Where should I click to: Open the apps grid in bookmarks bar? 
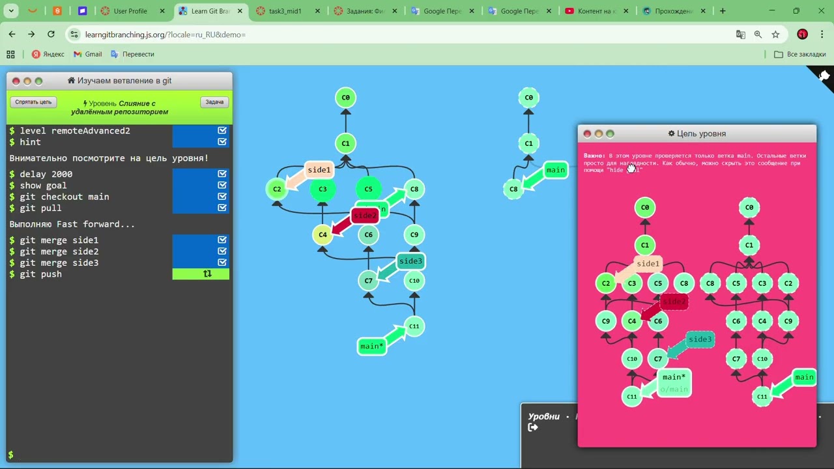(10, 54)
